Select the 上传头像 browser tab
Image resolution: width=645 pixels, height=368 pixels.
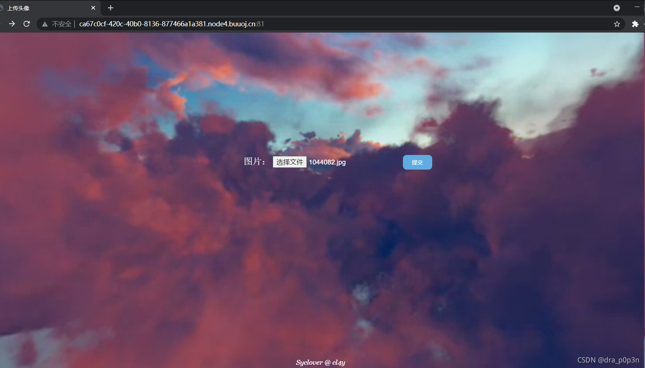point(49,8)
